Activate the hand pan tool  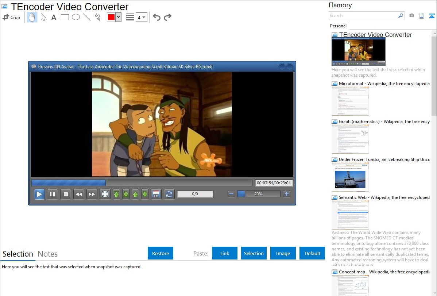pos(32,17)
